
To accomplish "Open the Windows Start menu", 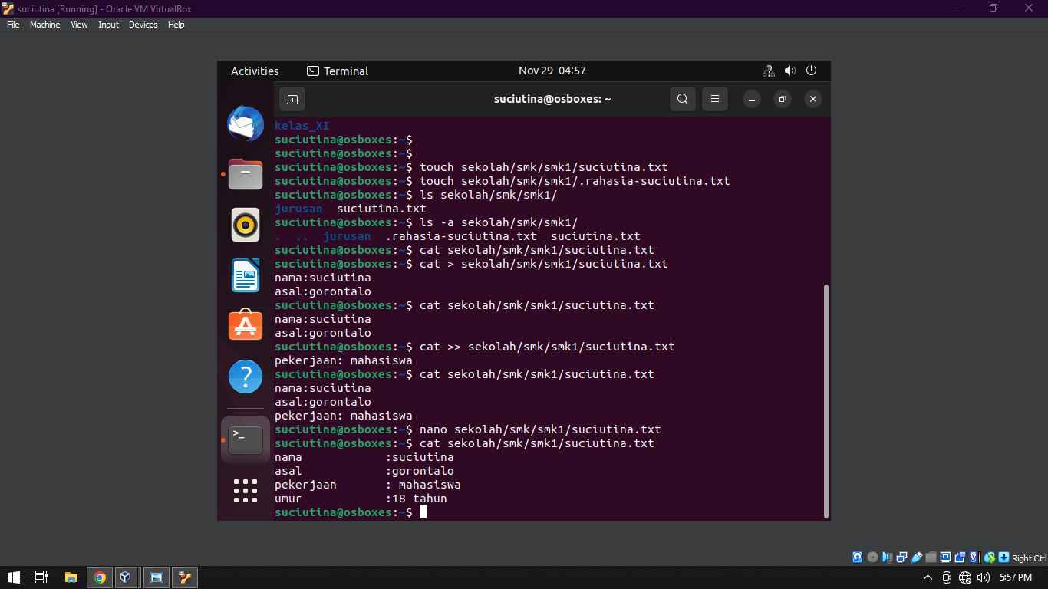I will tap(14, 577).
